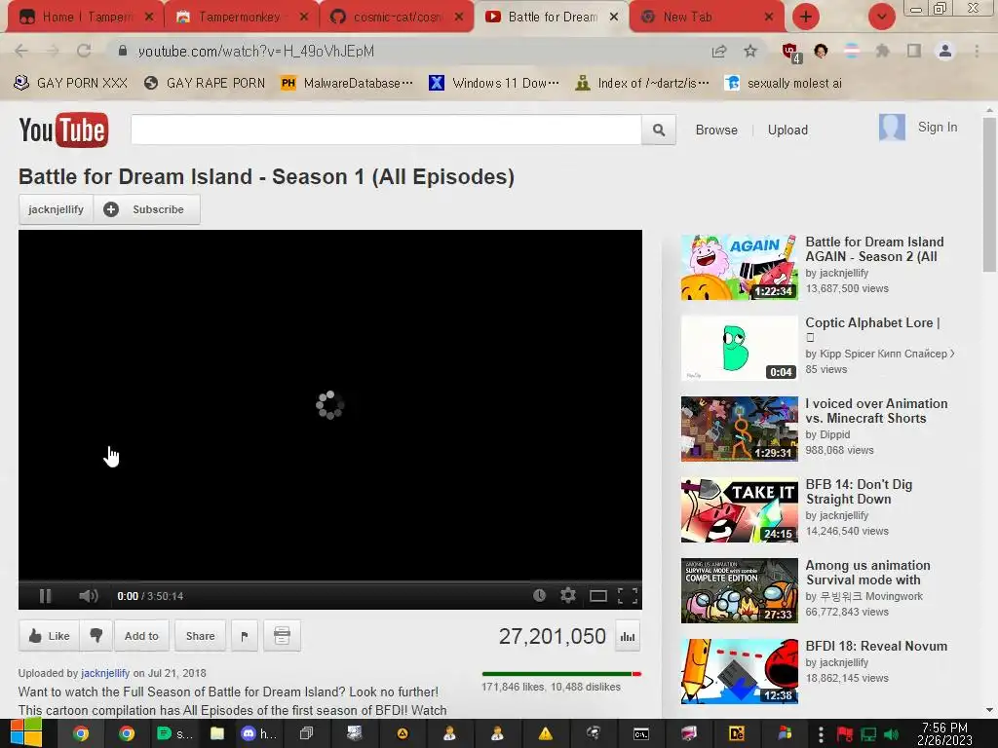
Task: Enter fullscreen mode on the player
Action: pos(628,596)
